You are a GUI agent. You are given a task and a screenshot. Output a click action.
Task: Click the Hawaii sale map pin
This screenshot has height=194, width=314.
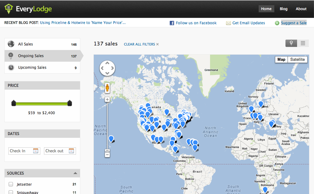111,138
